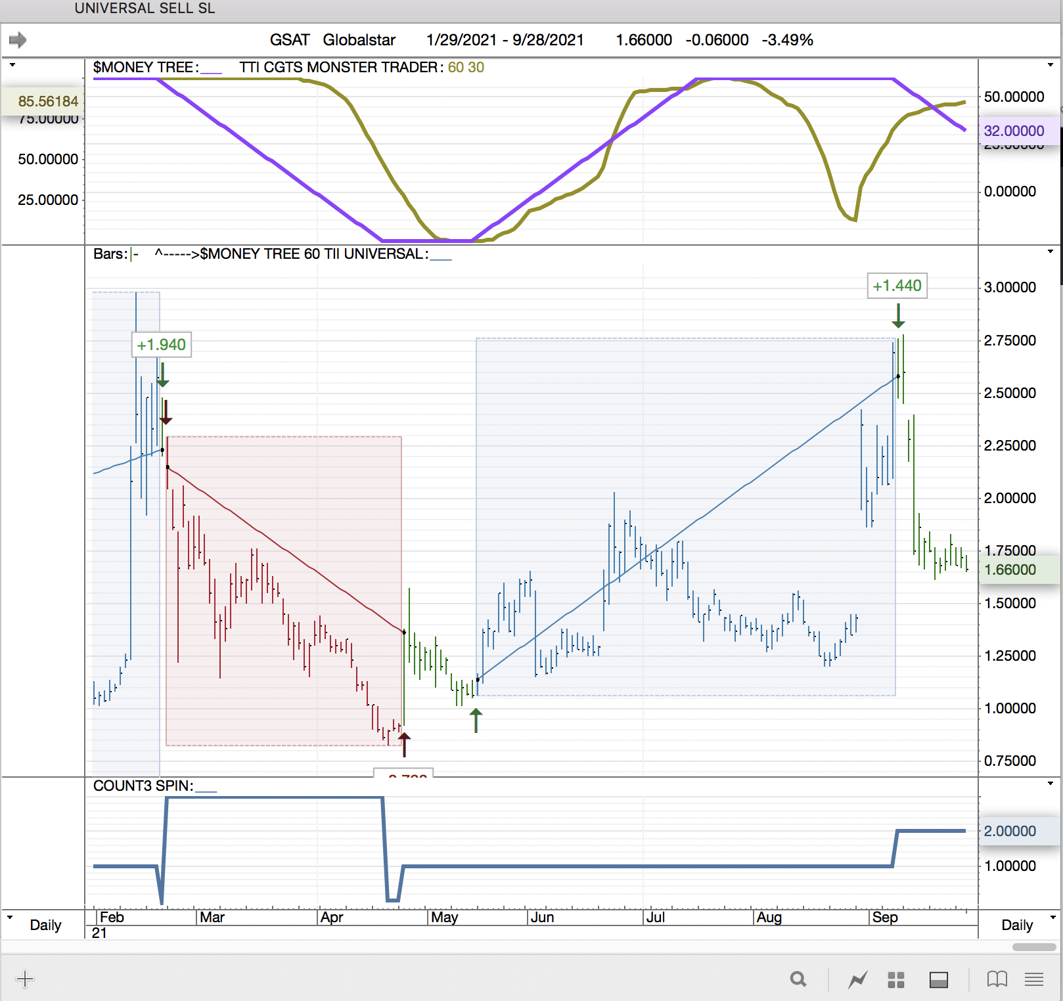Open the book icon in the bottom toolbar
This screenshot has height=1001, width=1063.
coord(997,979)
